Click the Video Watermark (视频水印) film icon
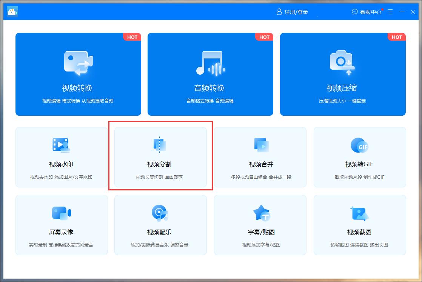 coord(61,144)
